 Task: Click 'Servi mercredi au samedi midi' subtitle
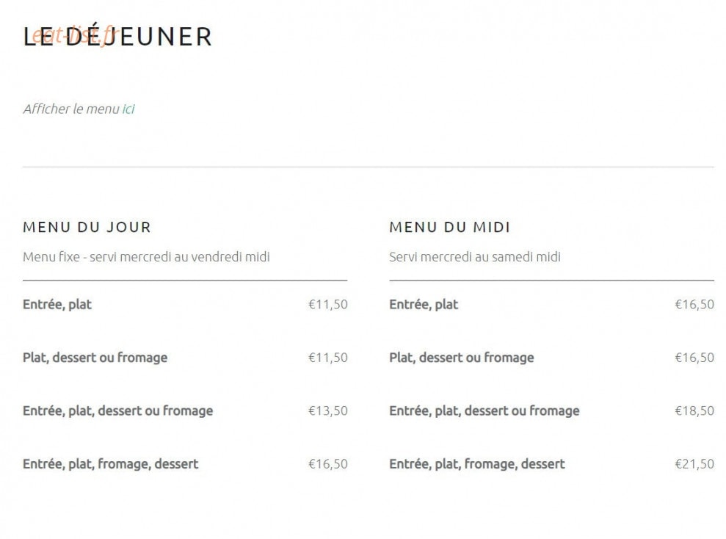click(475, 256)
